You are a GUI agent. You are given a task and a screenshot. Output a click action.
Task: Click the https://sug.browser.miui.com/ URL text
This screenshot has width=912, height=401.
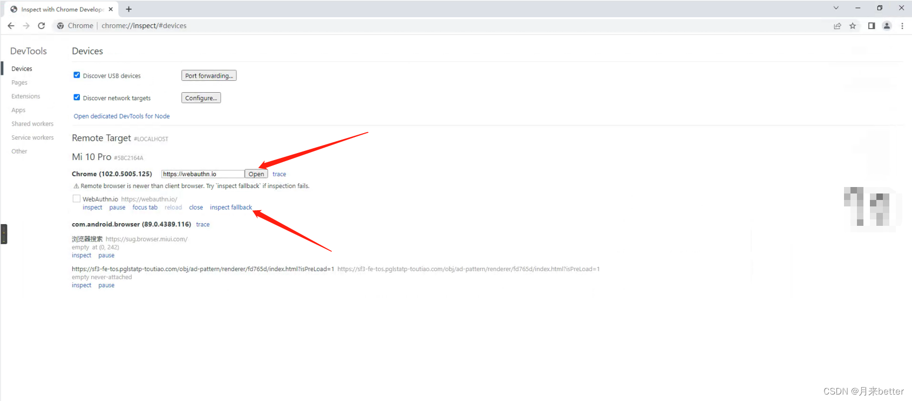(x=147, y=239)
